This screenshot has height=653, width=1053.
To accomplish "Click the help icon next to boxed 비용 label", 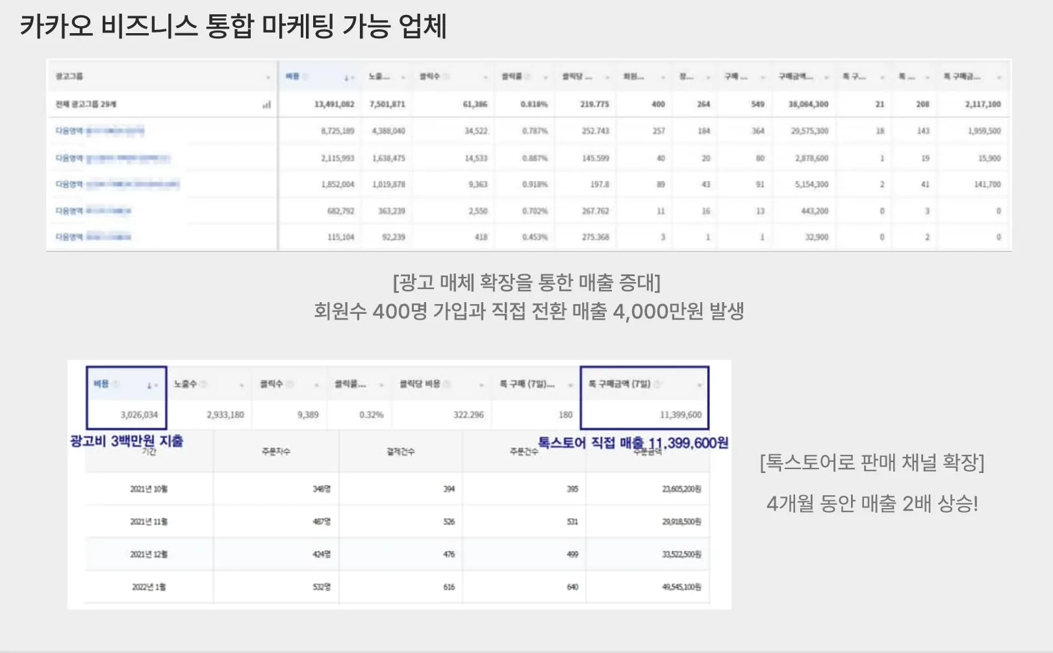I will [x=116, y=384].
